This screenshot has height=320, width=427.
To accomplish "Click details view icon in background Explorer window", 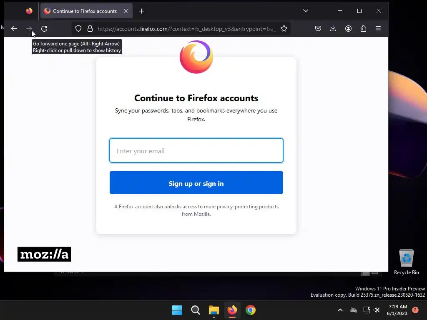I will pos(365,273).
